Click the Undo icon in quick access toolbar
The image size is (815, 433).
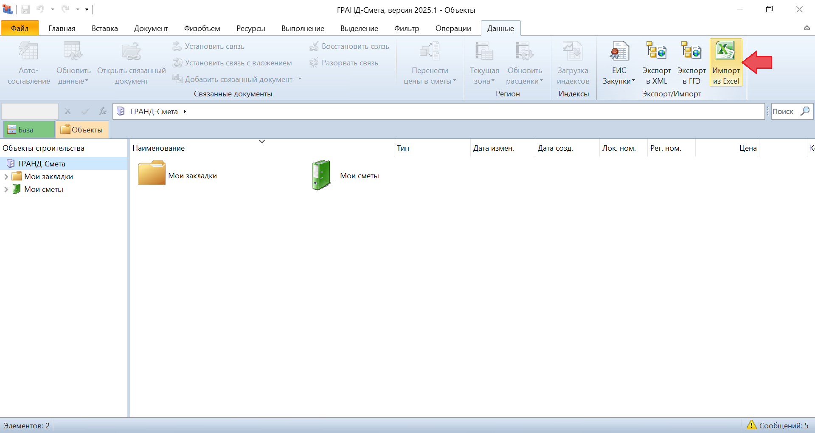(40, 9)
